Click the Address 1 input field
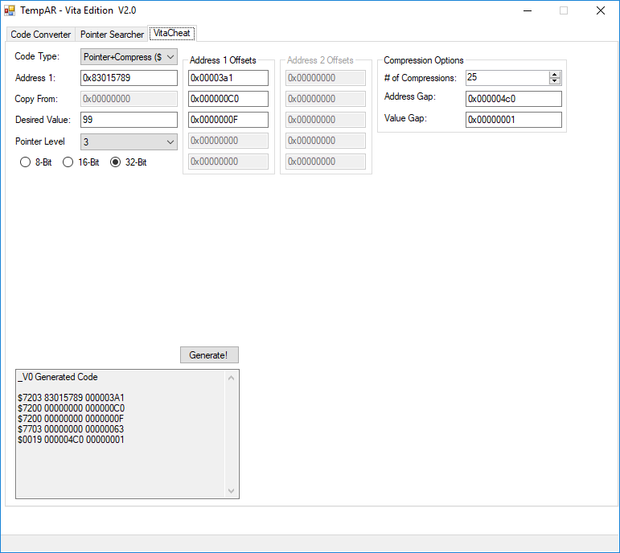Screen dimensions: 620x553 coord(129,78)
